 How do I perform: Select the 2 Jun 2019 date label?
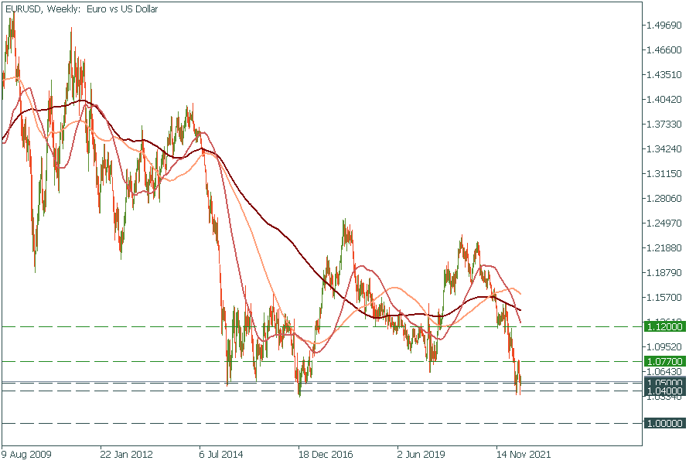[423, 454]
